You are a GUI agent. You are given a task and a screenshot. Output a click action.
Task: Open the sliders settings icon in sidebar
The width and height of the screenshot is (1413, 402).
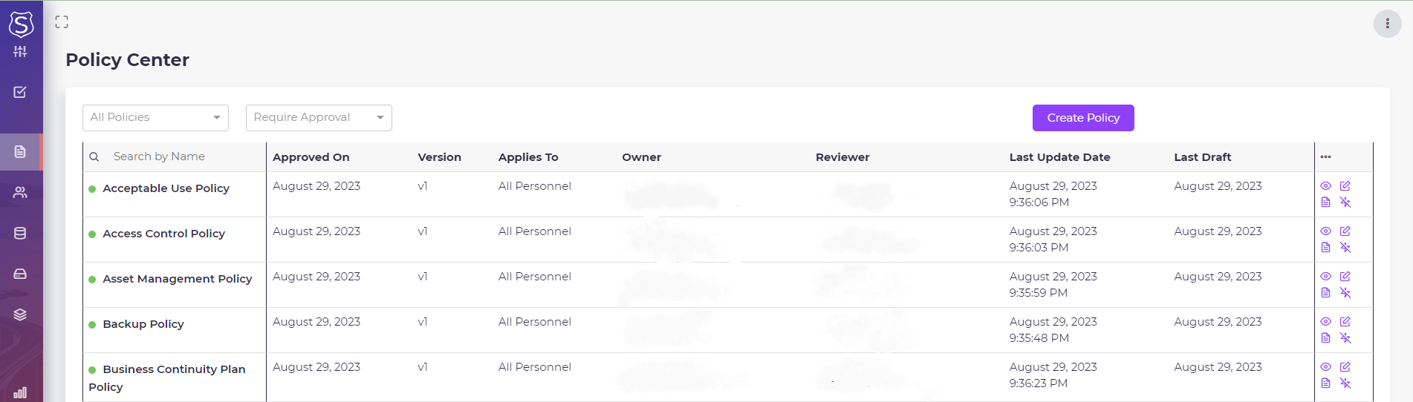(x=20, y=52)
